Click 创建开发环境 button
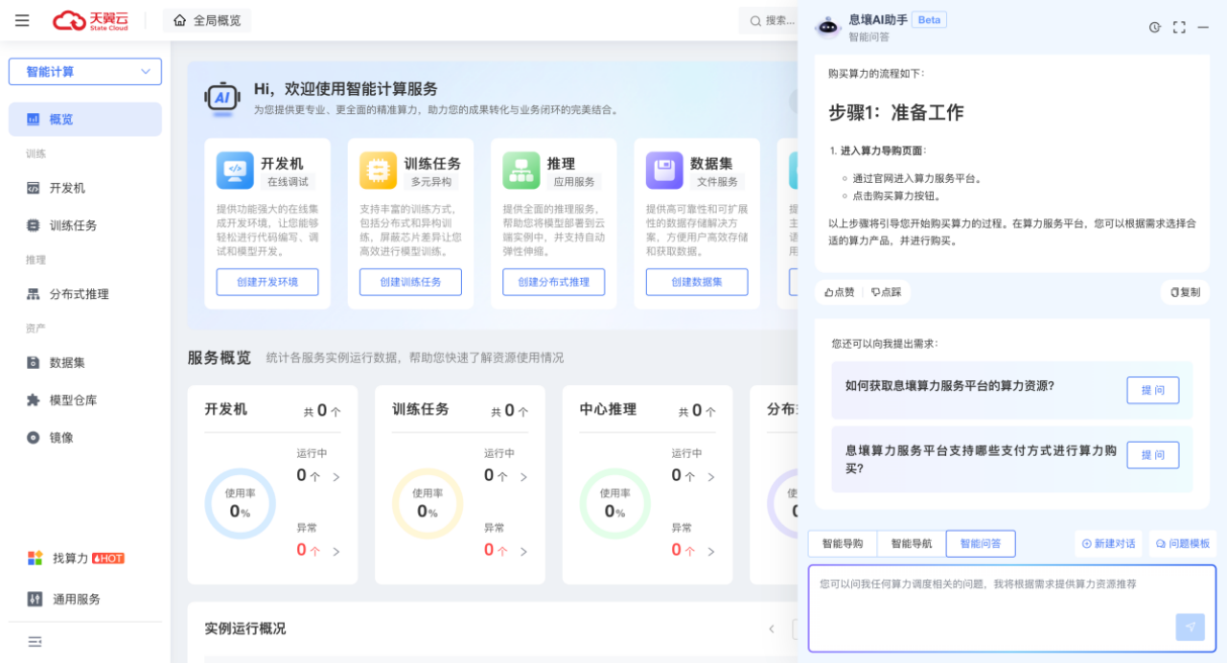Screen dimensions: 1227x663 267,282
